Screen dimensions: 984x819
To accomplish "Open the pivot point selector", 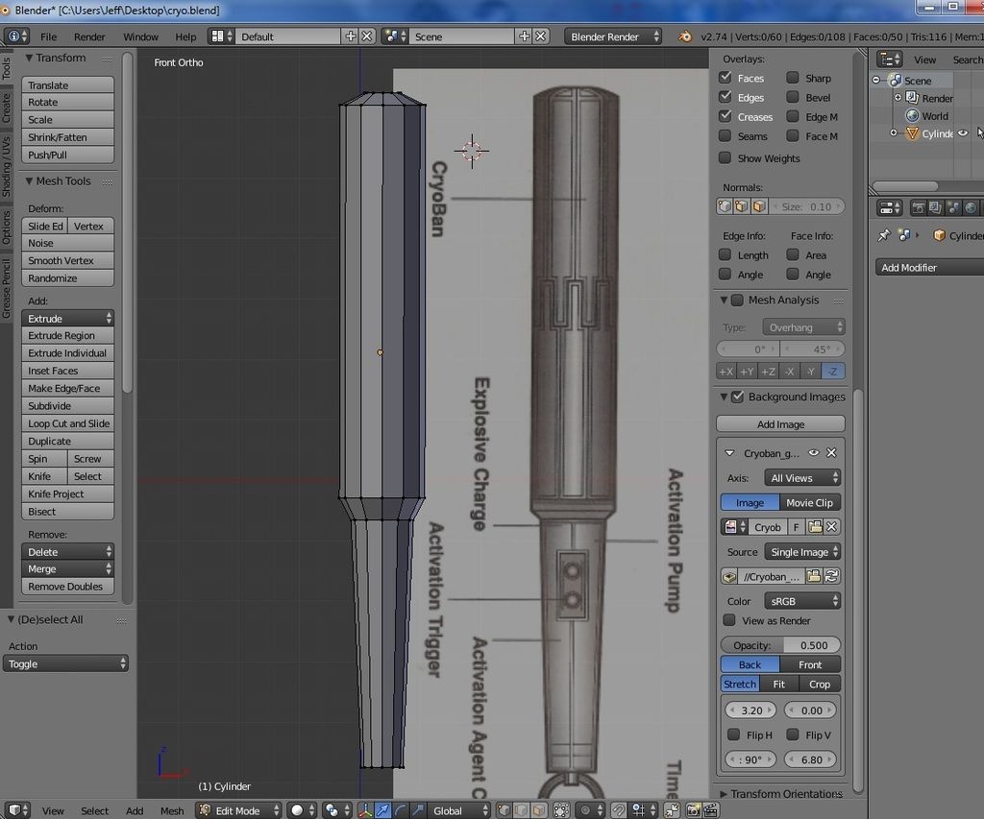I will coord(337,810).
